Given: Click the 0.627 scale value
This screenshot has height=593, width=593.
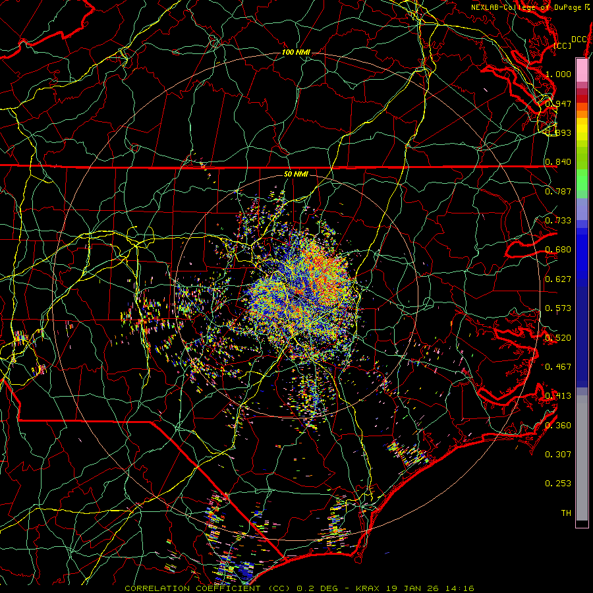Looking at the screenshot, I should [558, 279].
